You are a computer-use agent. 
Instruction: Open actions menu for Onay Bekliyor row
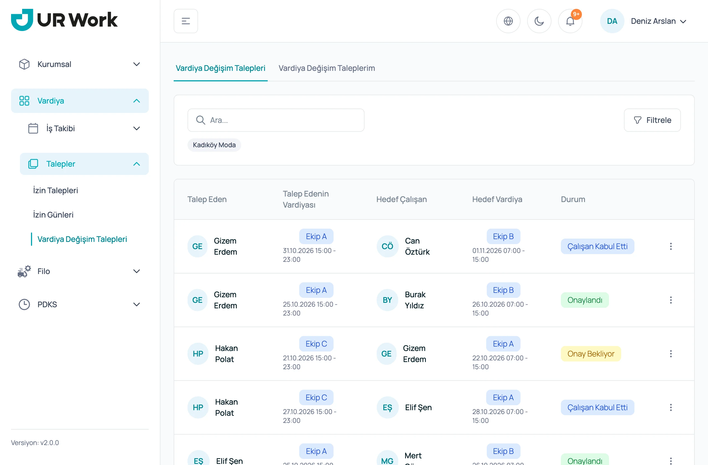pyautogui.click(x=670, y=354)
